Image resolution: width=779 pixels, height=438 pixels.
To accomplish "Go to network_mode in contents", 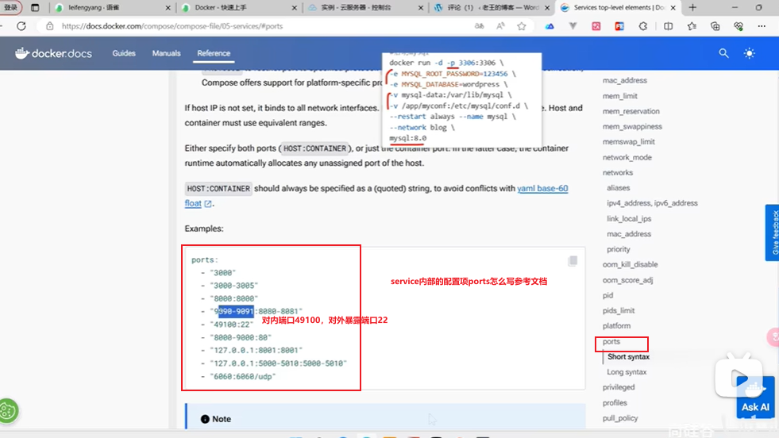I will tap(627, 157).
